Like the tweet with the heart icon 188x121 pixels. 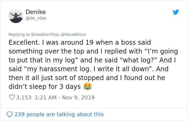coord(12,97)
